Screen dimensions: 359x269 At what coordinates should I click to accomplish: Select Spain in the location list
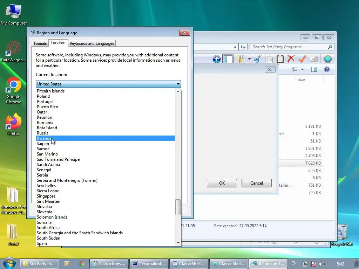click(106, 244)
